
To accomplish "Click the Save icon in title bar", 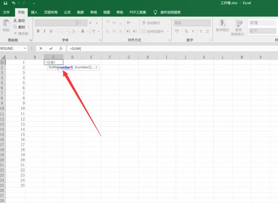I will coord(5,3).
